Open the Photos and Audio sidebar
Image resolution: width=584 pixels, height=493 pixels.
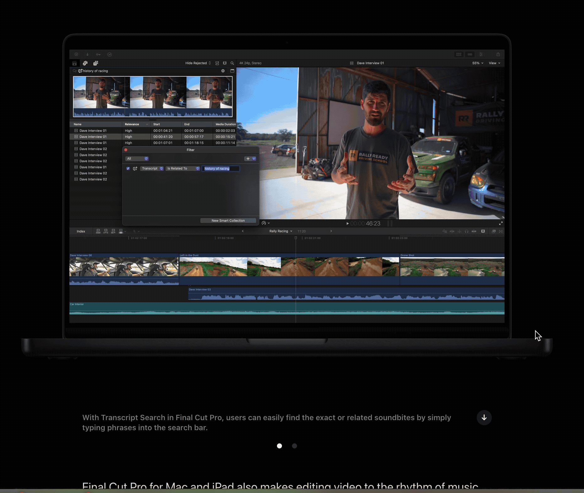85,63
